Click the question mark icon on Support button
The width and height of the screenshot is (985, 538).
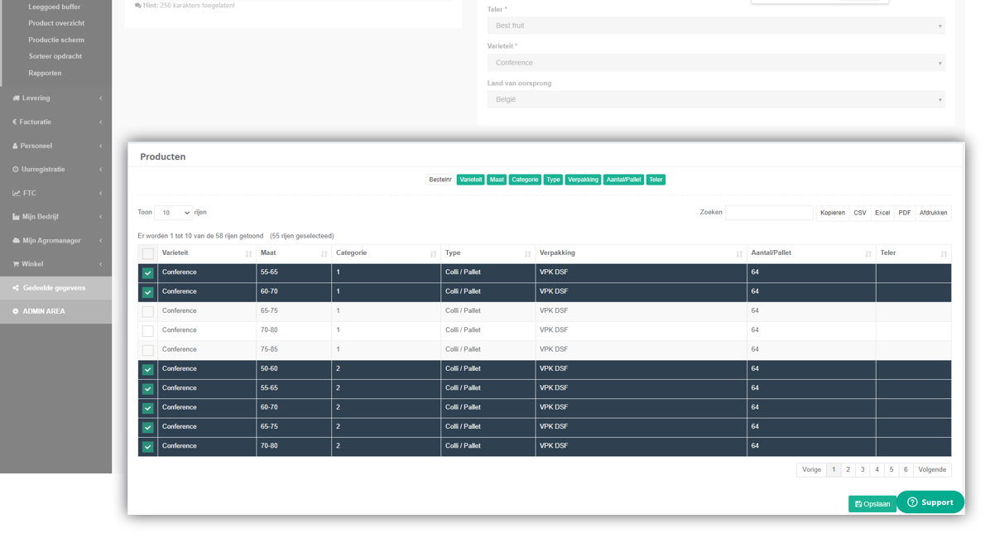click(912, 502)
